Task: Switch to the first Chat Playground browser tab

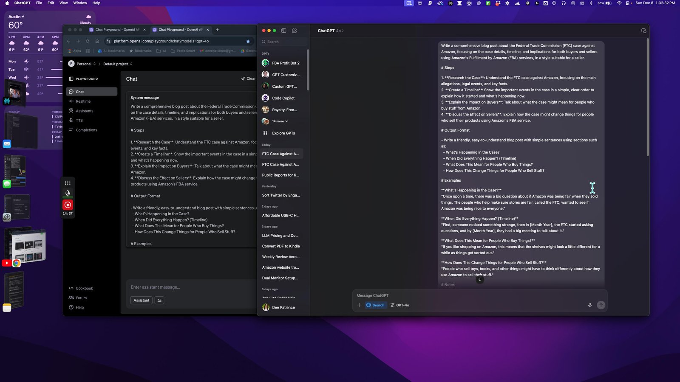Action: click(x=117, y=30)
